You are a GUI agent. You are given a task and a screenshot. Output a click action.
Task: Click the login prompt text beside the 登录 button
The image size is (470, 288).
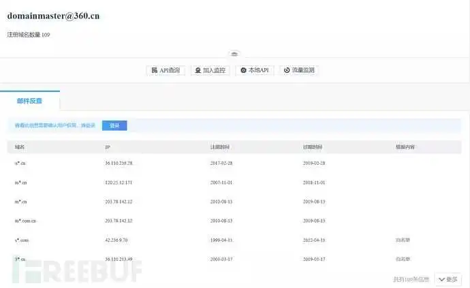(x=55, y=125)
